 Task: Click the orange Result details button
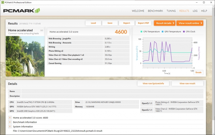pyautogui.click(x=164, y=23)
